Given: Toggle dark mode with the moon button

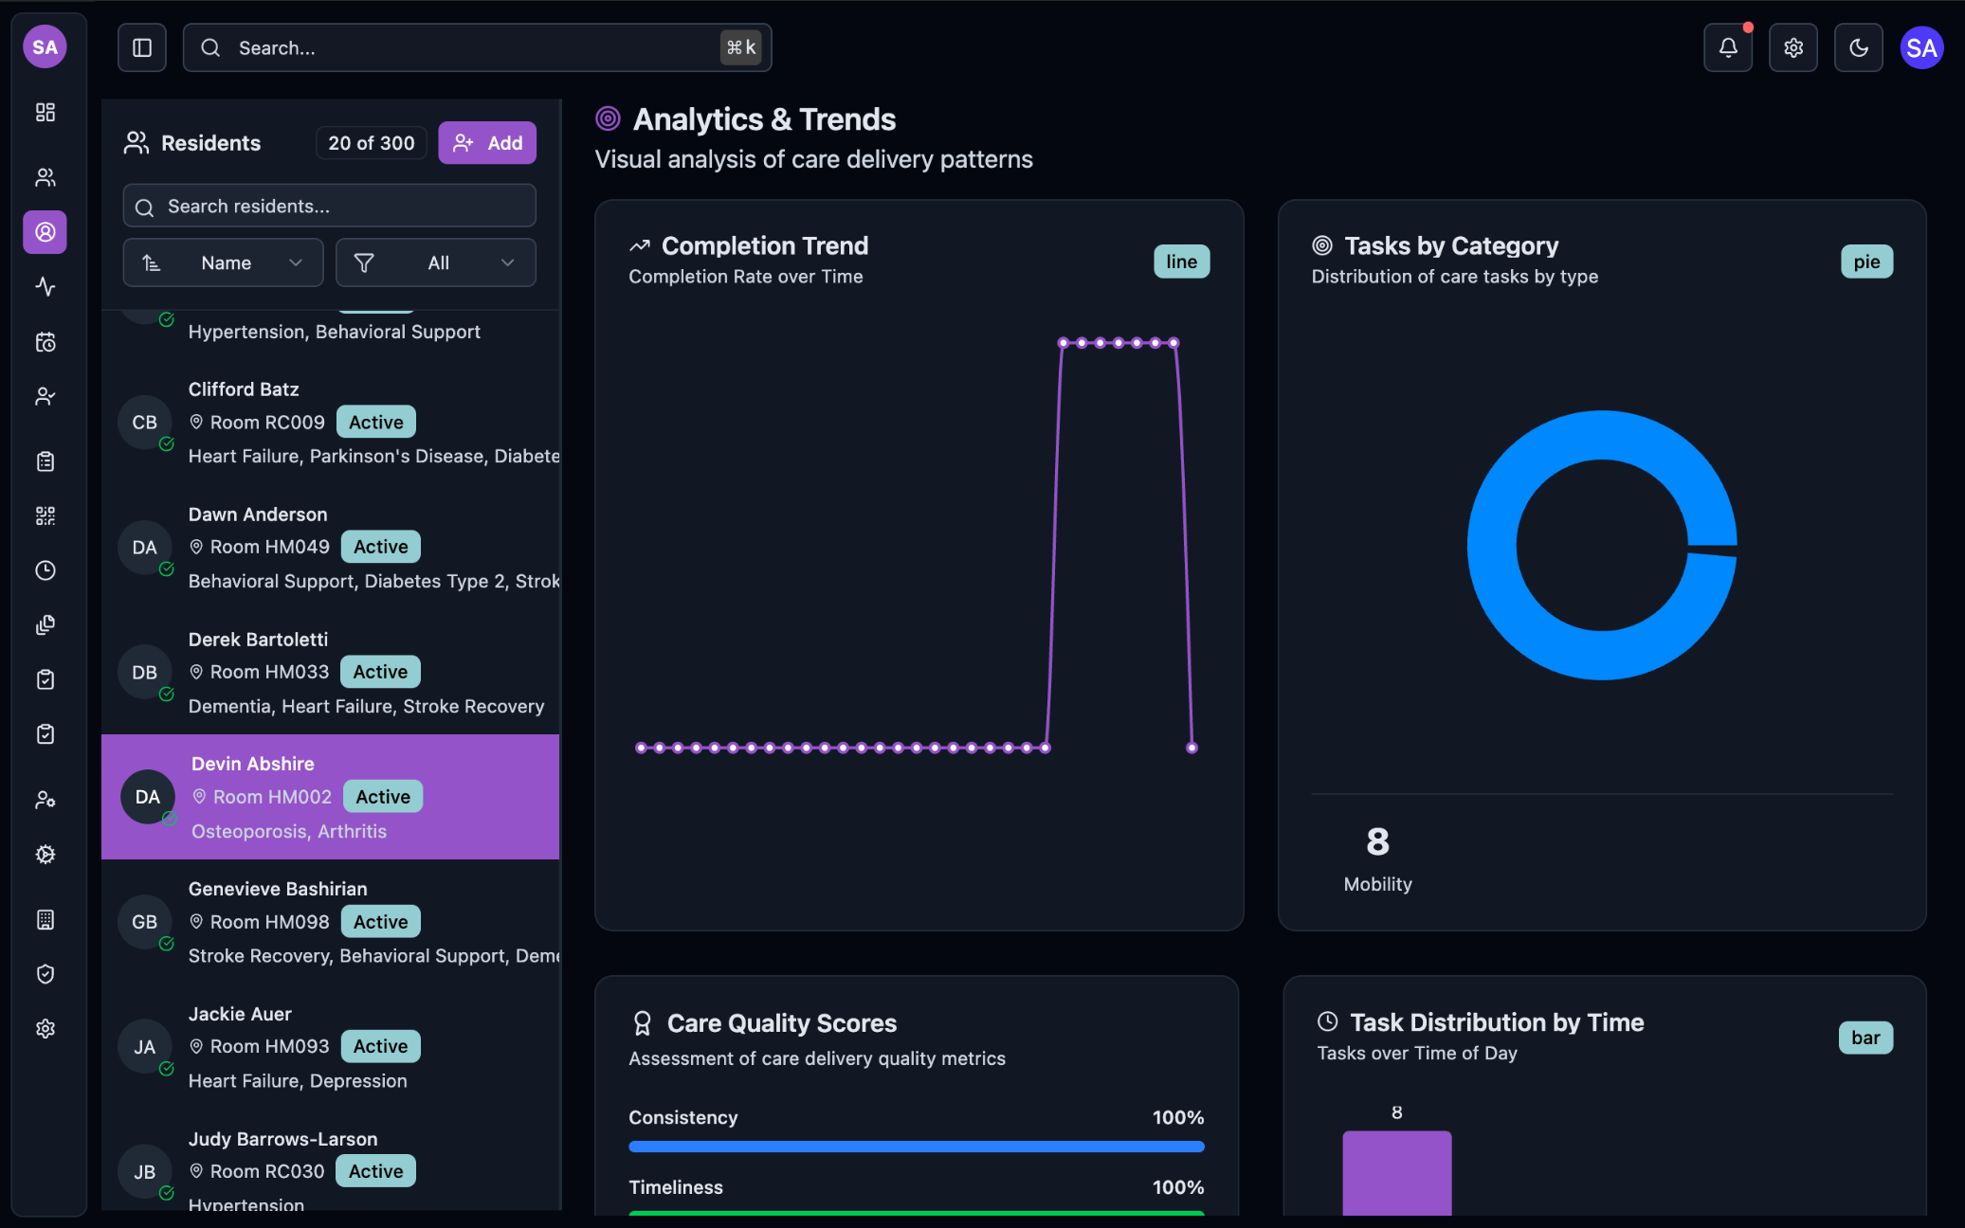Looking at the screenshot, I should [x=1859, y=47].
